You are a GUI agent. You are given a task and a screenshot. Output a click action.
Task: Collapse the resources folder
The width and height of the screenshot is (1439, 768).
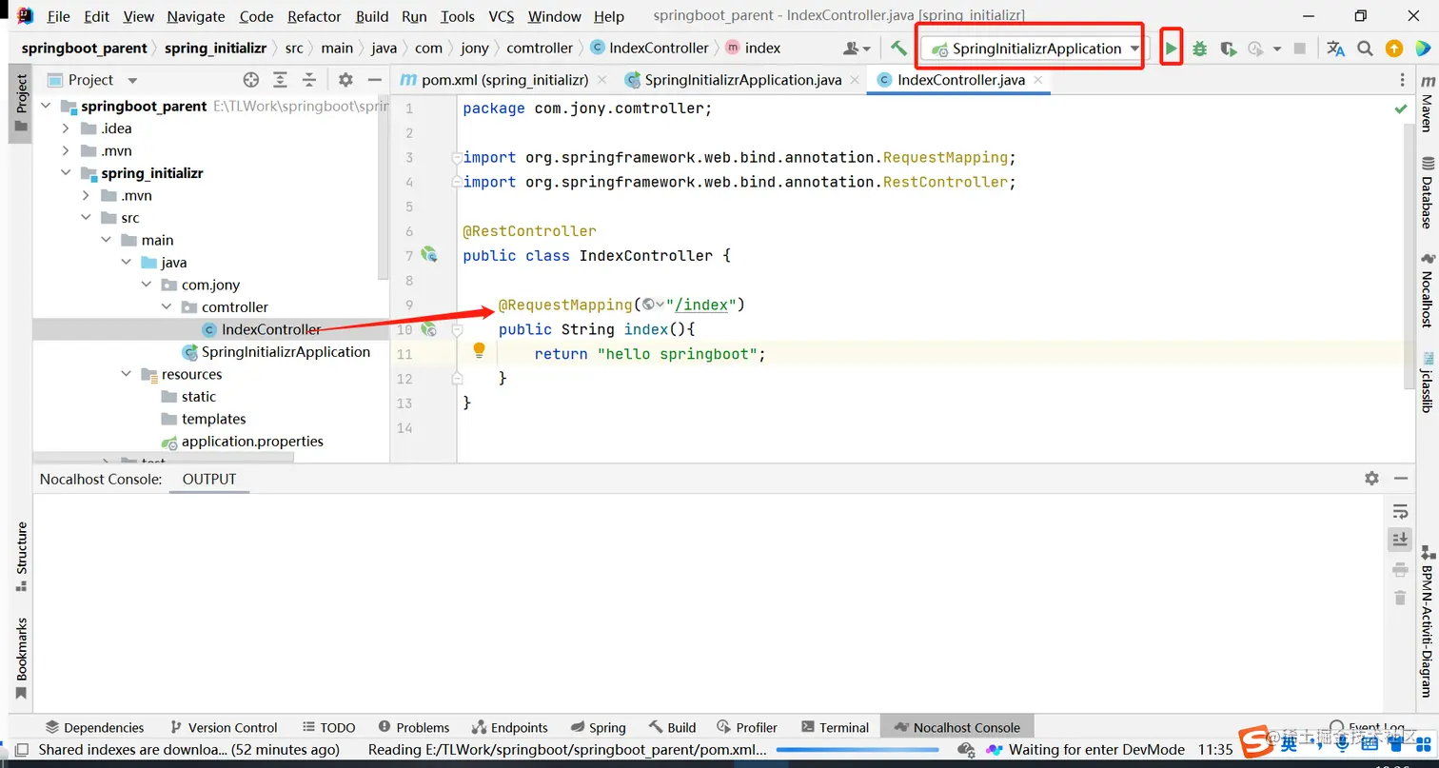(x=126, y=374)
